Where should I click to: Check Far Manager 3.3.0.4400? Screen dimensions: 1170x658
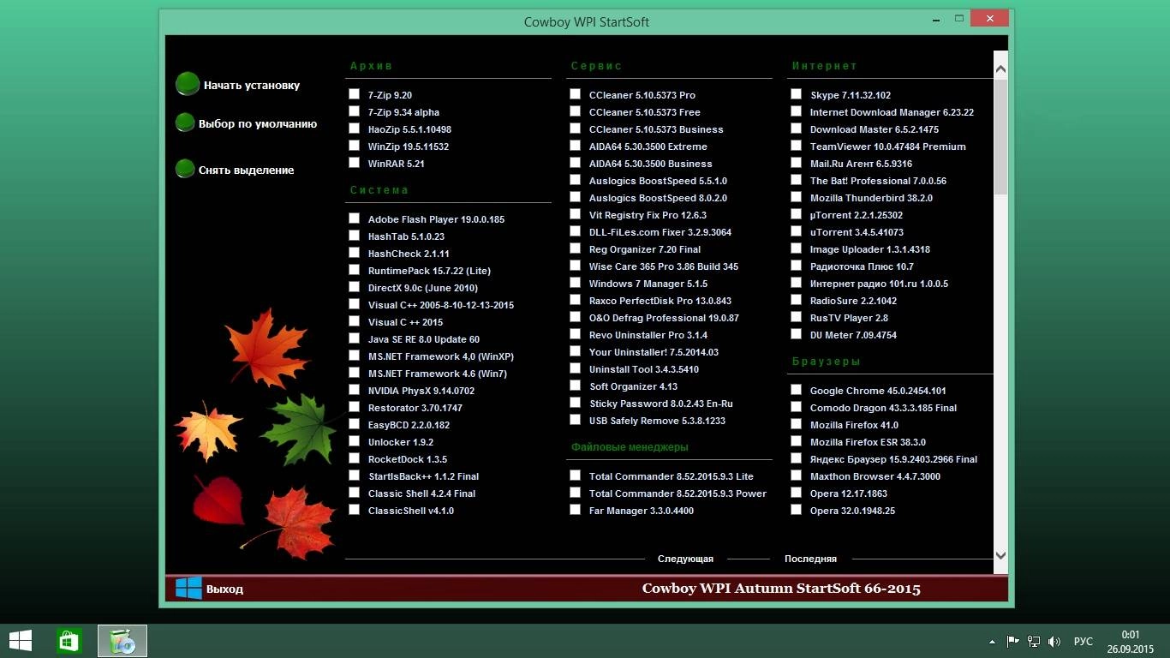(x=576, y=510)
